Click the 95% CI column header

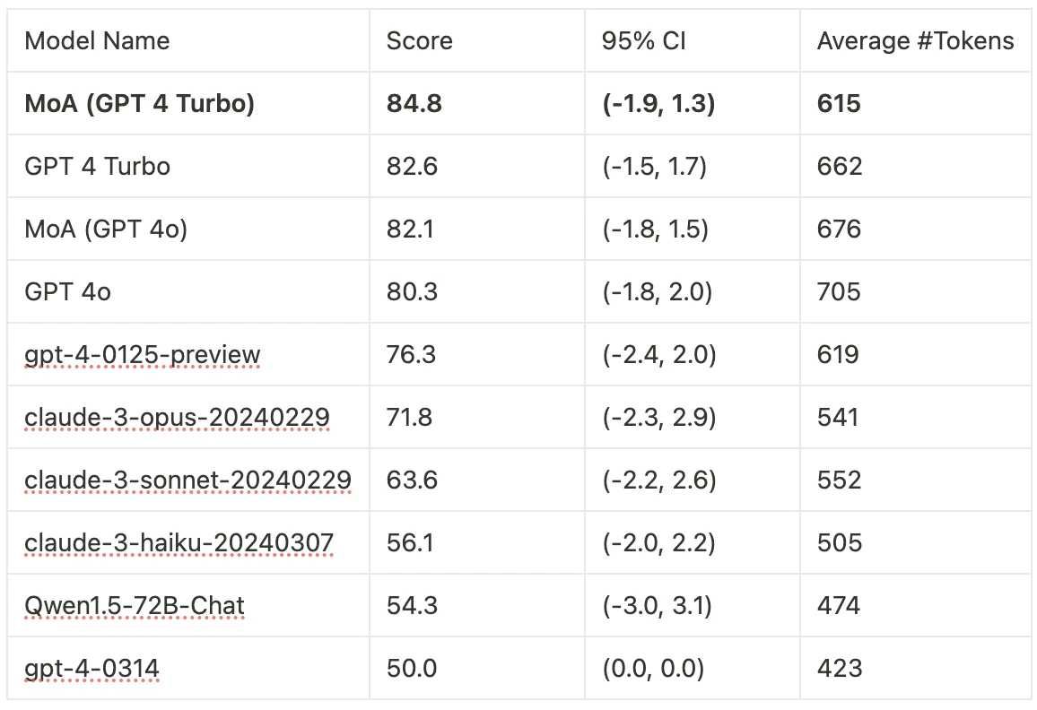[644, 41]
